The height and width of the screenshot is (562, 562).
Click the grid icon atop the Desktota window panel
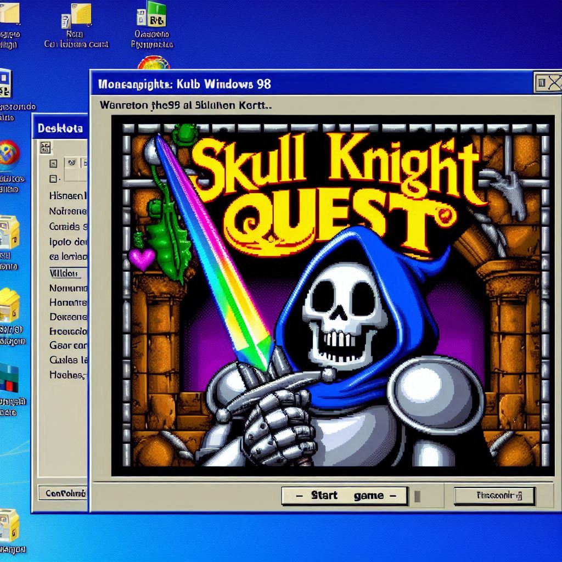46,148
